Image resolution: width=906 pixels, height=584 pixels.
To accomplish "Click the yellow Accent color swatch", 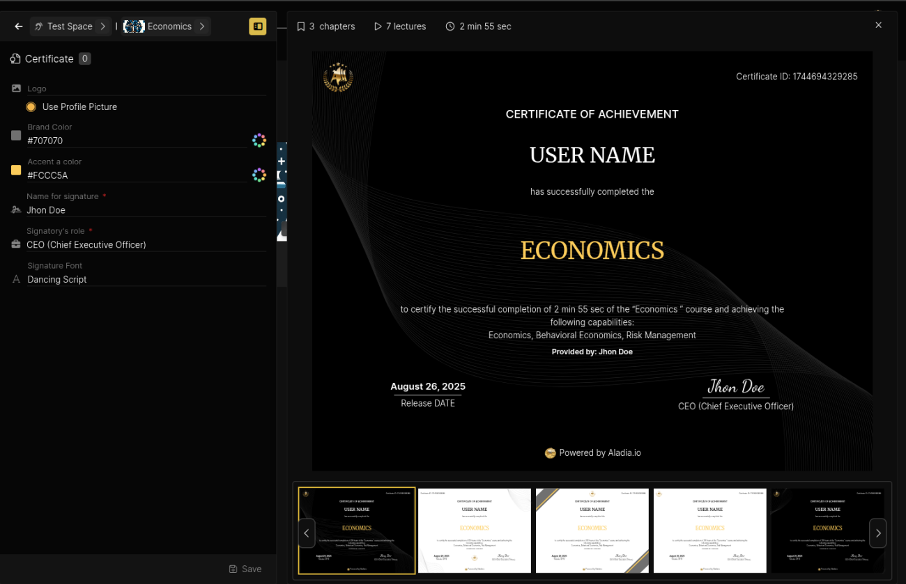I will tap(16, 170).
